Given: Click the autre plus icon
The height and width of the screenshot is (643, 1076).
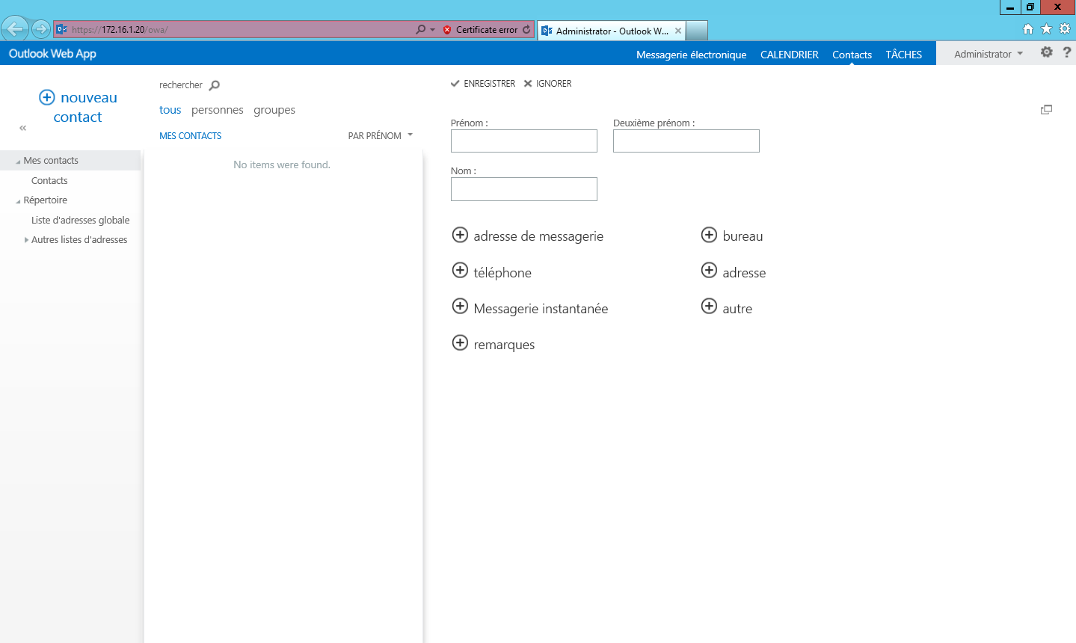Looking at the screenshot, I should [709, 306].
